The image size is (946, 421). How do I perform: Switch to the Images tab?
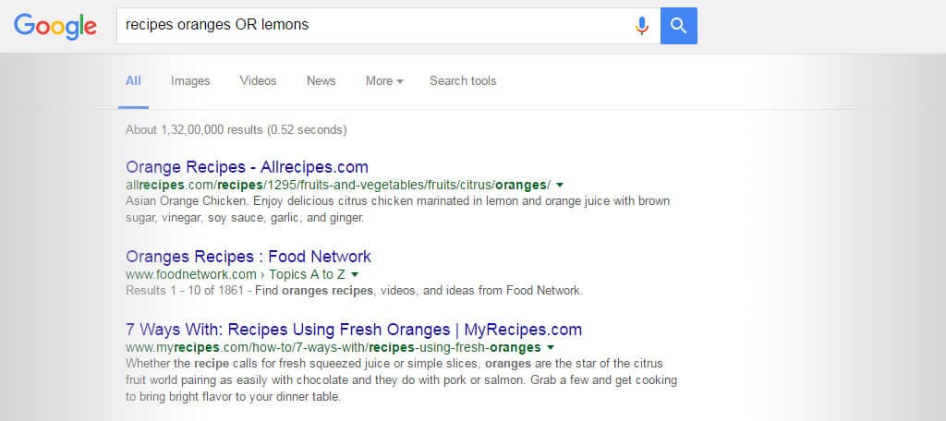190,81
